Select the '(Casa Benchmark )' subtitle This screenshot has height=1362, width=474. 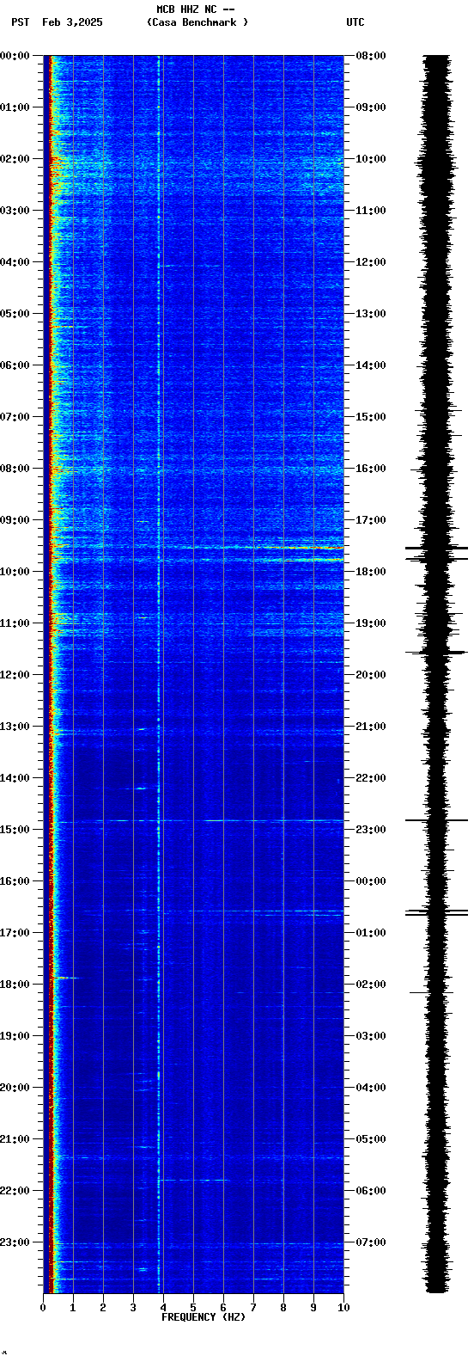click(x=197, y=22)
